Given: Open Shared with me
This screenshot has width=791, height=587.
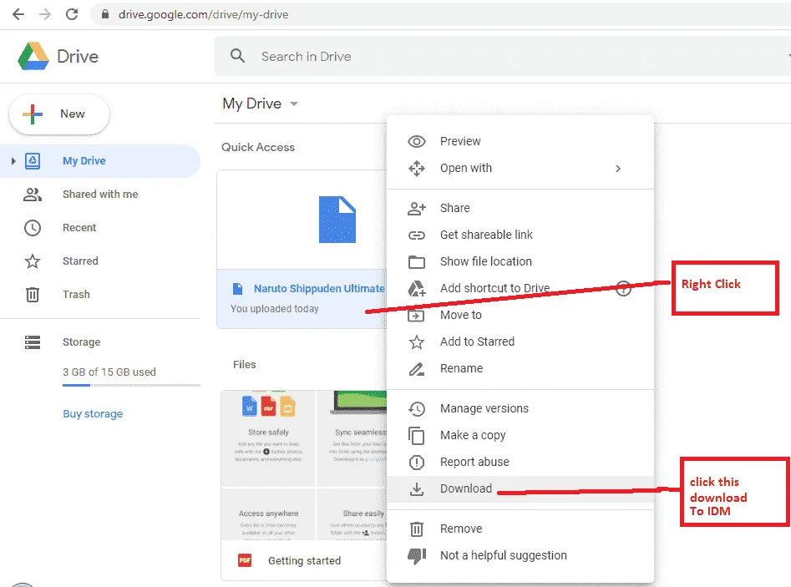Looking at the screenshot, I should click(100, 195).
